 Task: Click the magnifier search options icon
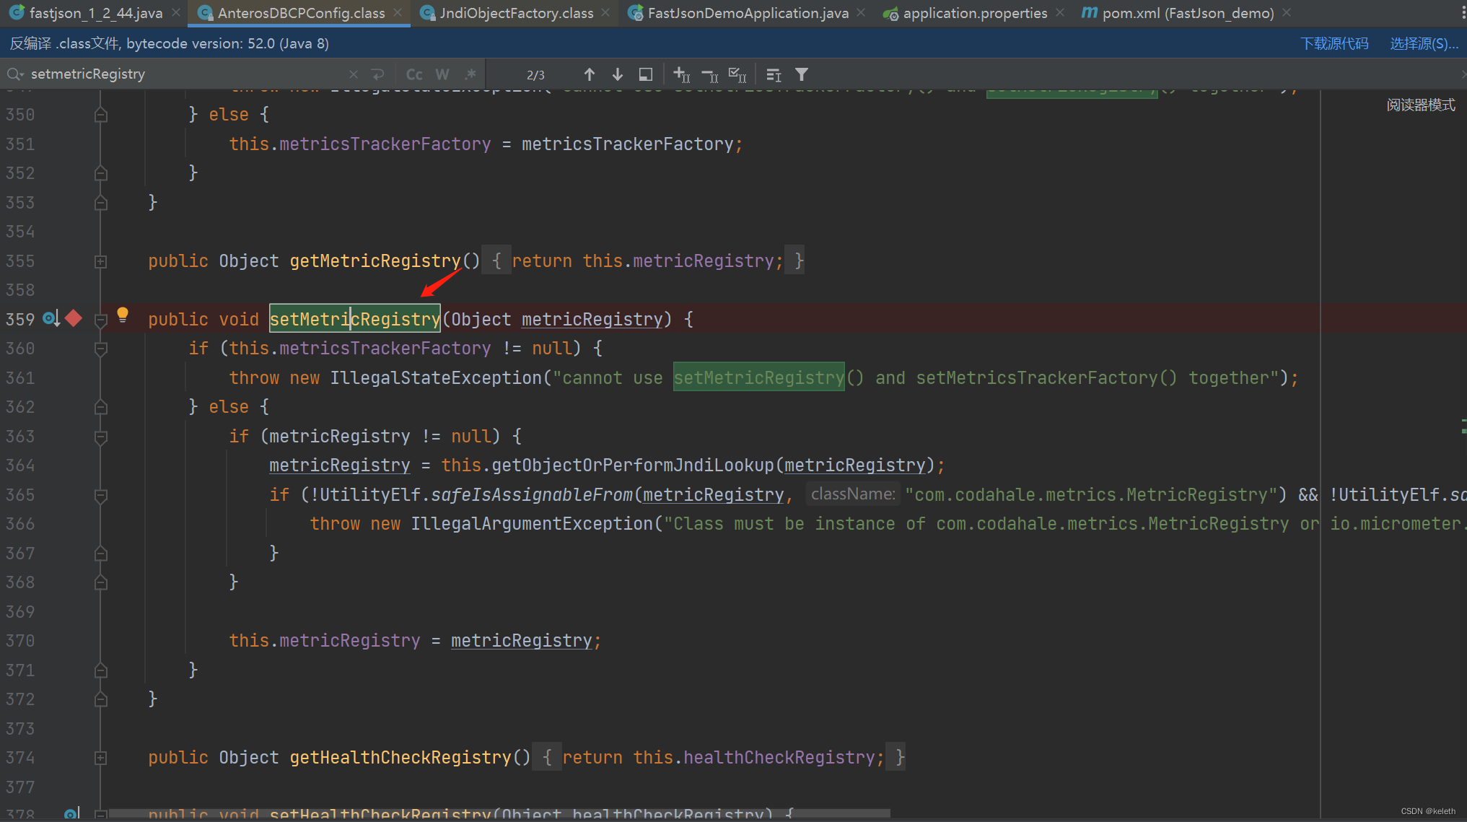point(14,74)
